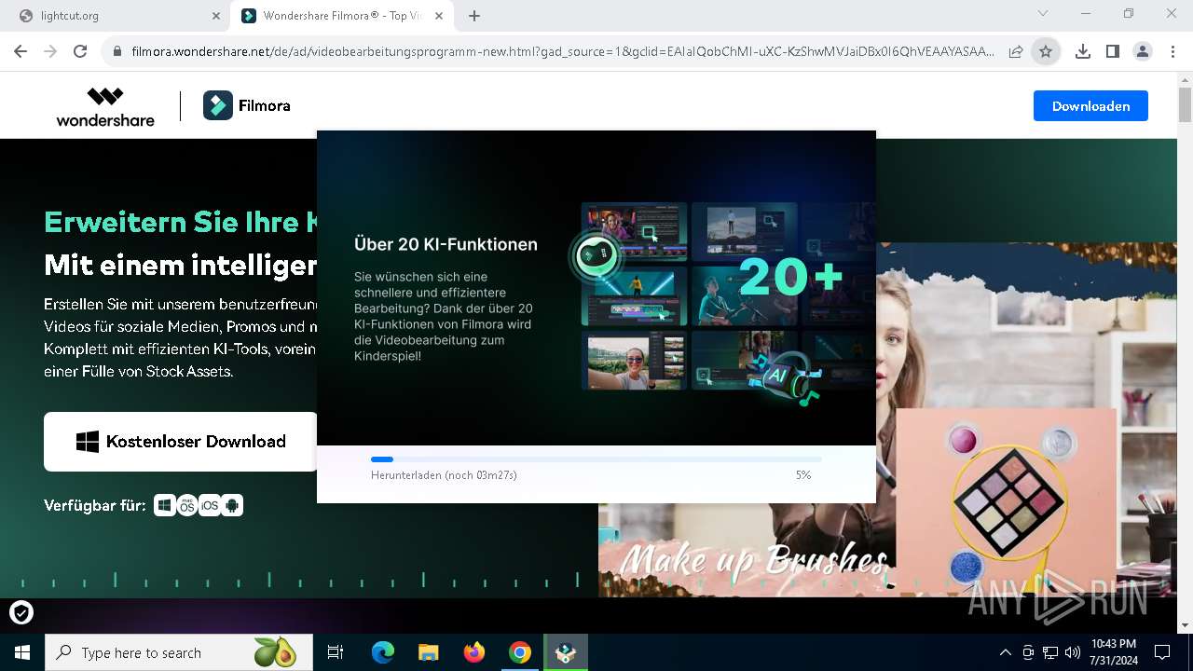Select Android platform icon
Screen dimensions: 1193x671
point(232,505)
